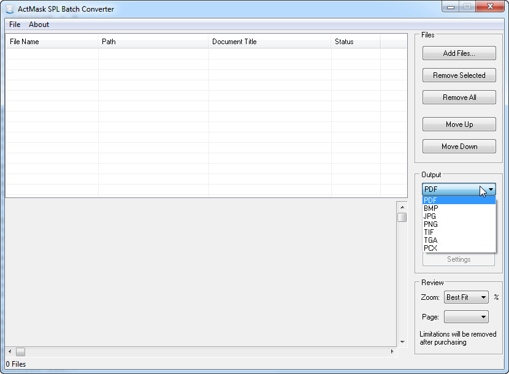509x374 pixels.
Task: Click horizontal scrollbar right arrow
Action: (x=392, y=351)
